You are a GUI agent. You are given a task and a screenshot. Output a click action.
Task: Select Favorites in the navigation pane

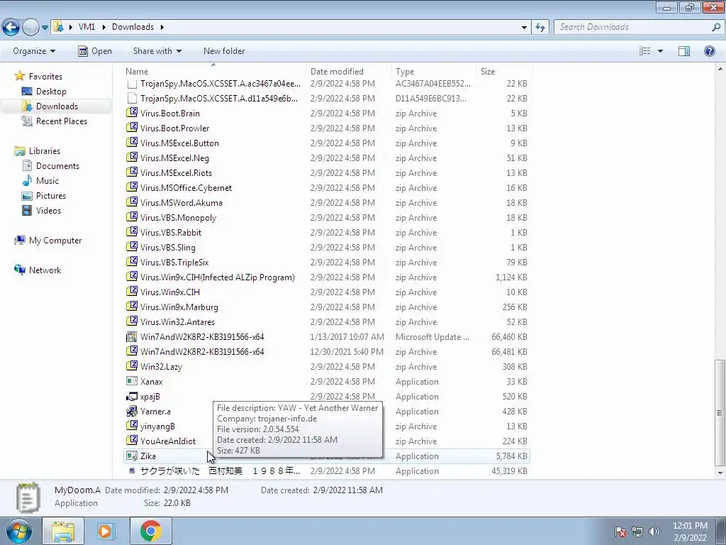(45, 77)
